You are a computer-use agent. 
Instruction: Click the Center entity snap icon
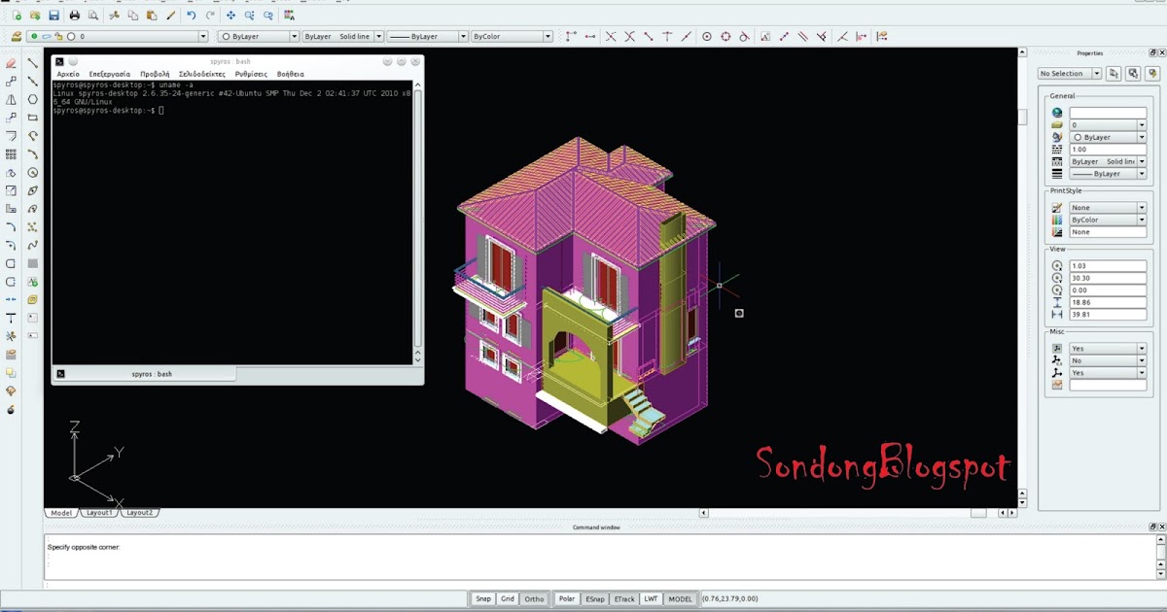click(707, 37)
